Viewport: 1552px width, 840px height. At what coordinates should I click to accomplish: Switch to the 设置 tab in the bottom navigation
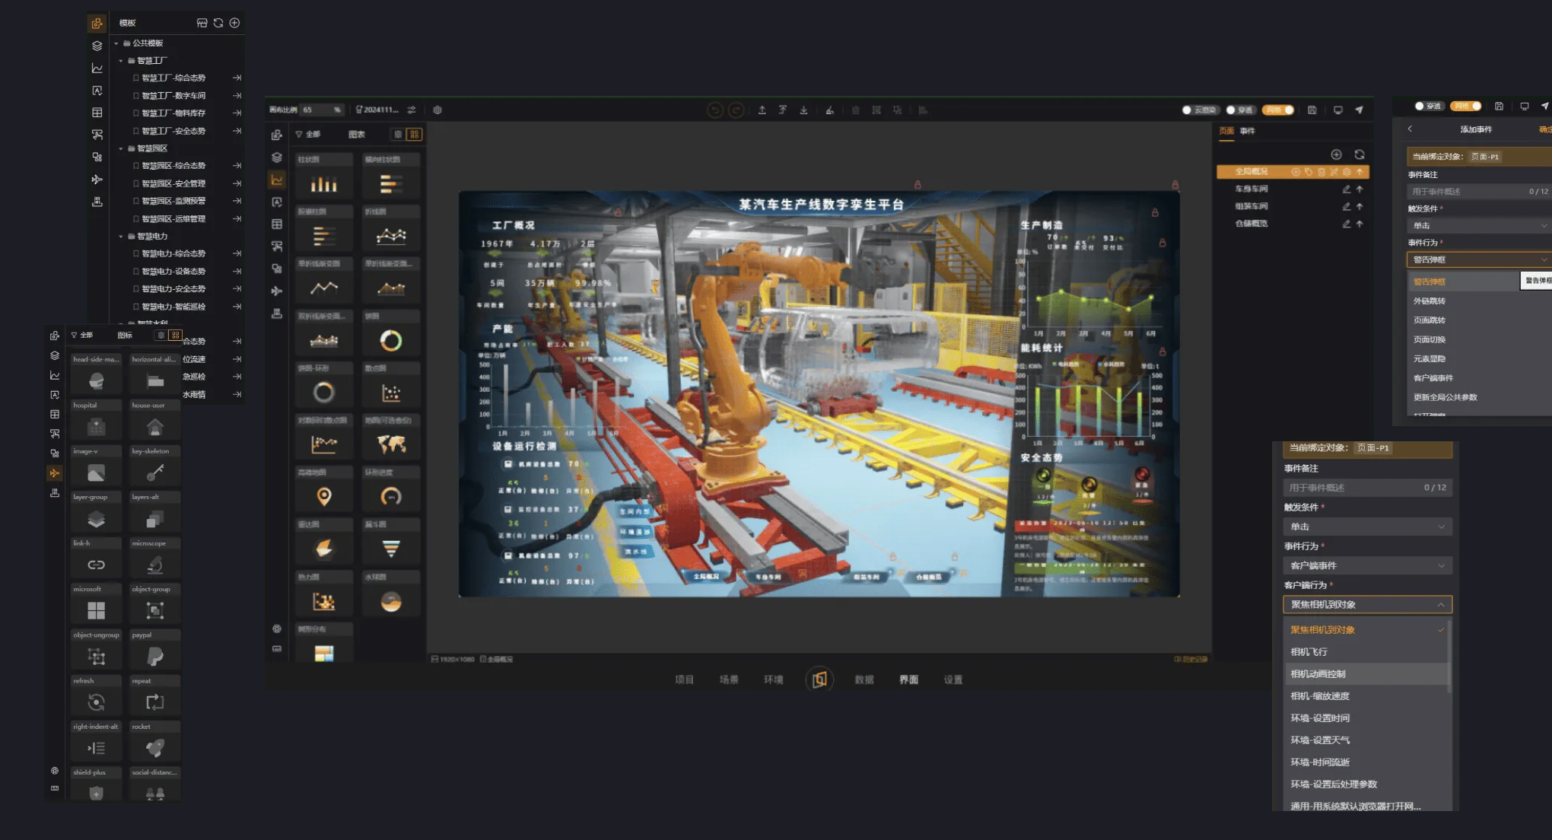pos(953,679)
